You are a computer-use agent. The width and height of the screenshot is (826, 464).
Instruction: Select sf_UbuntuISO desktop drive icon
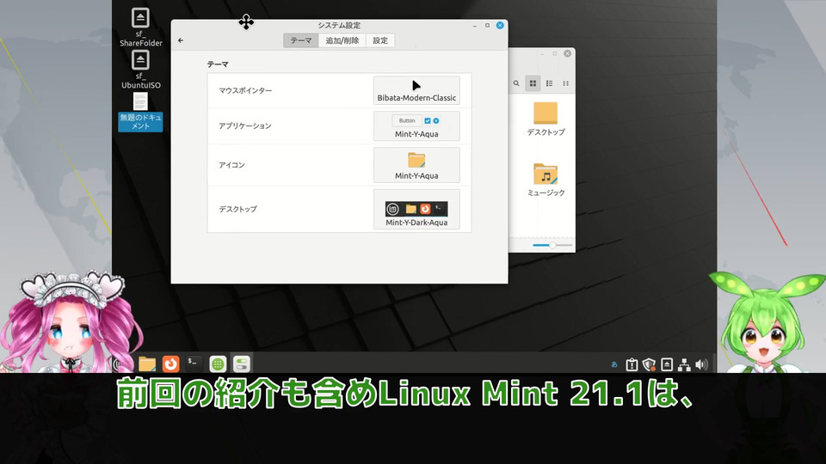[x=140, y=70]
